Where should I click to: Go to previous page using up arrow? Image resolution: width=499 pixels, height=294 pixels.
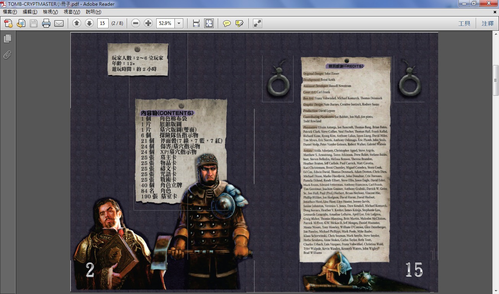77,23
